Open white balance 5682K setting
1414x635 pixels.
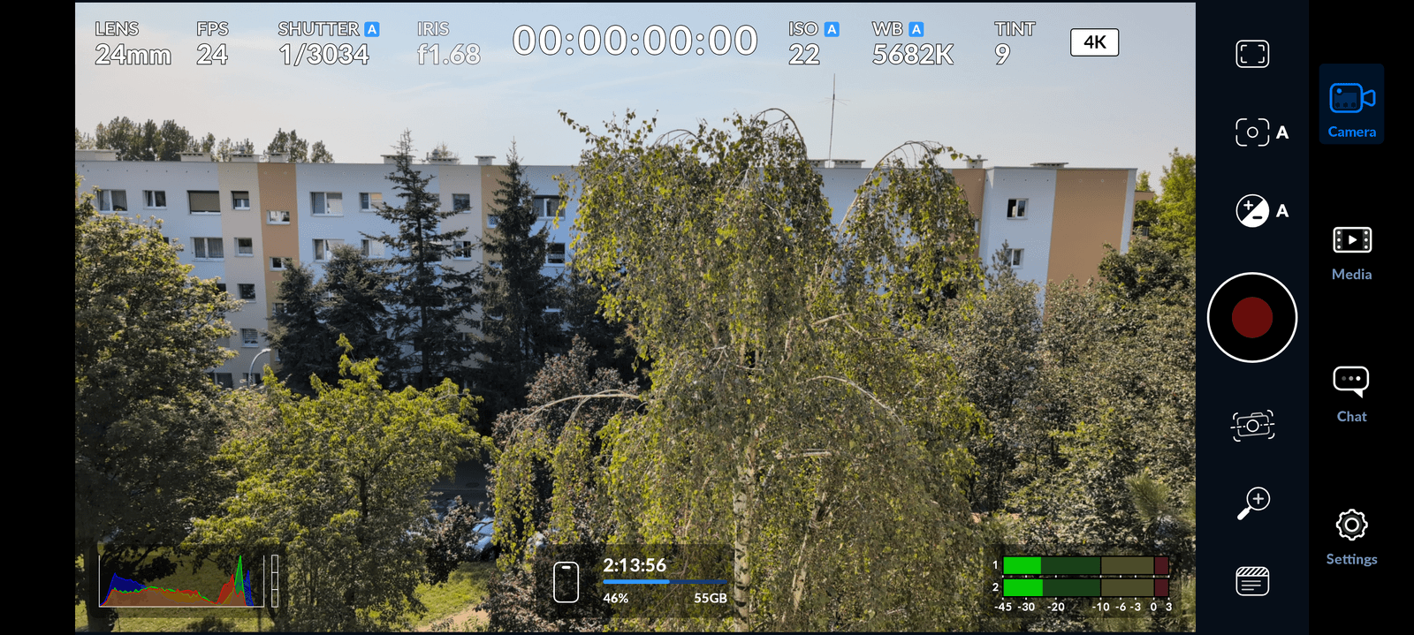click(913, 43)
